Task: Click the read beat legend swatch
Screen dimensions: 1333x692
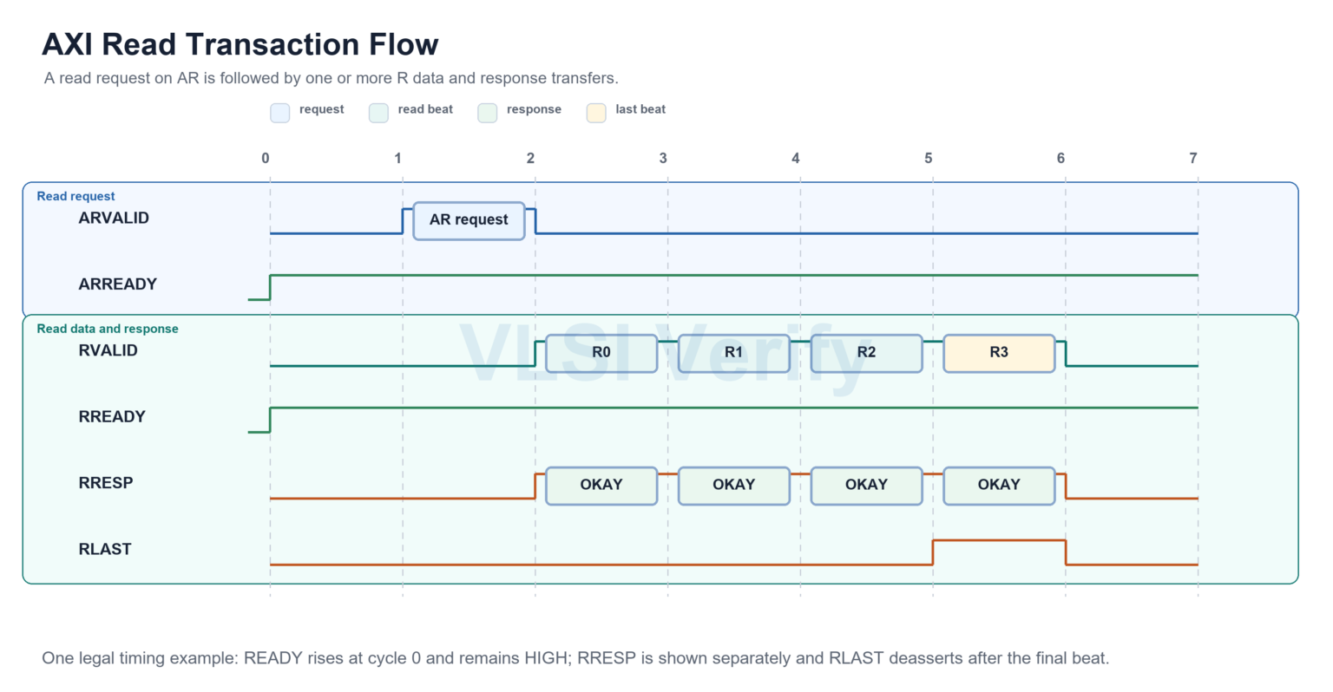Action: 378,113
